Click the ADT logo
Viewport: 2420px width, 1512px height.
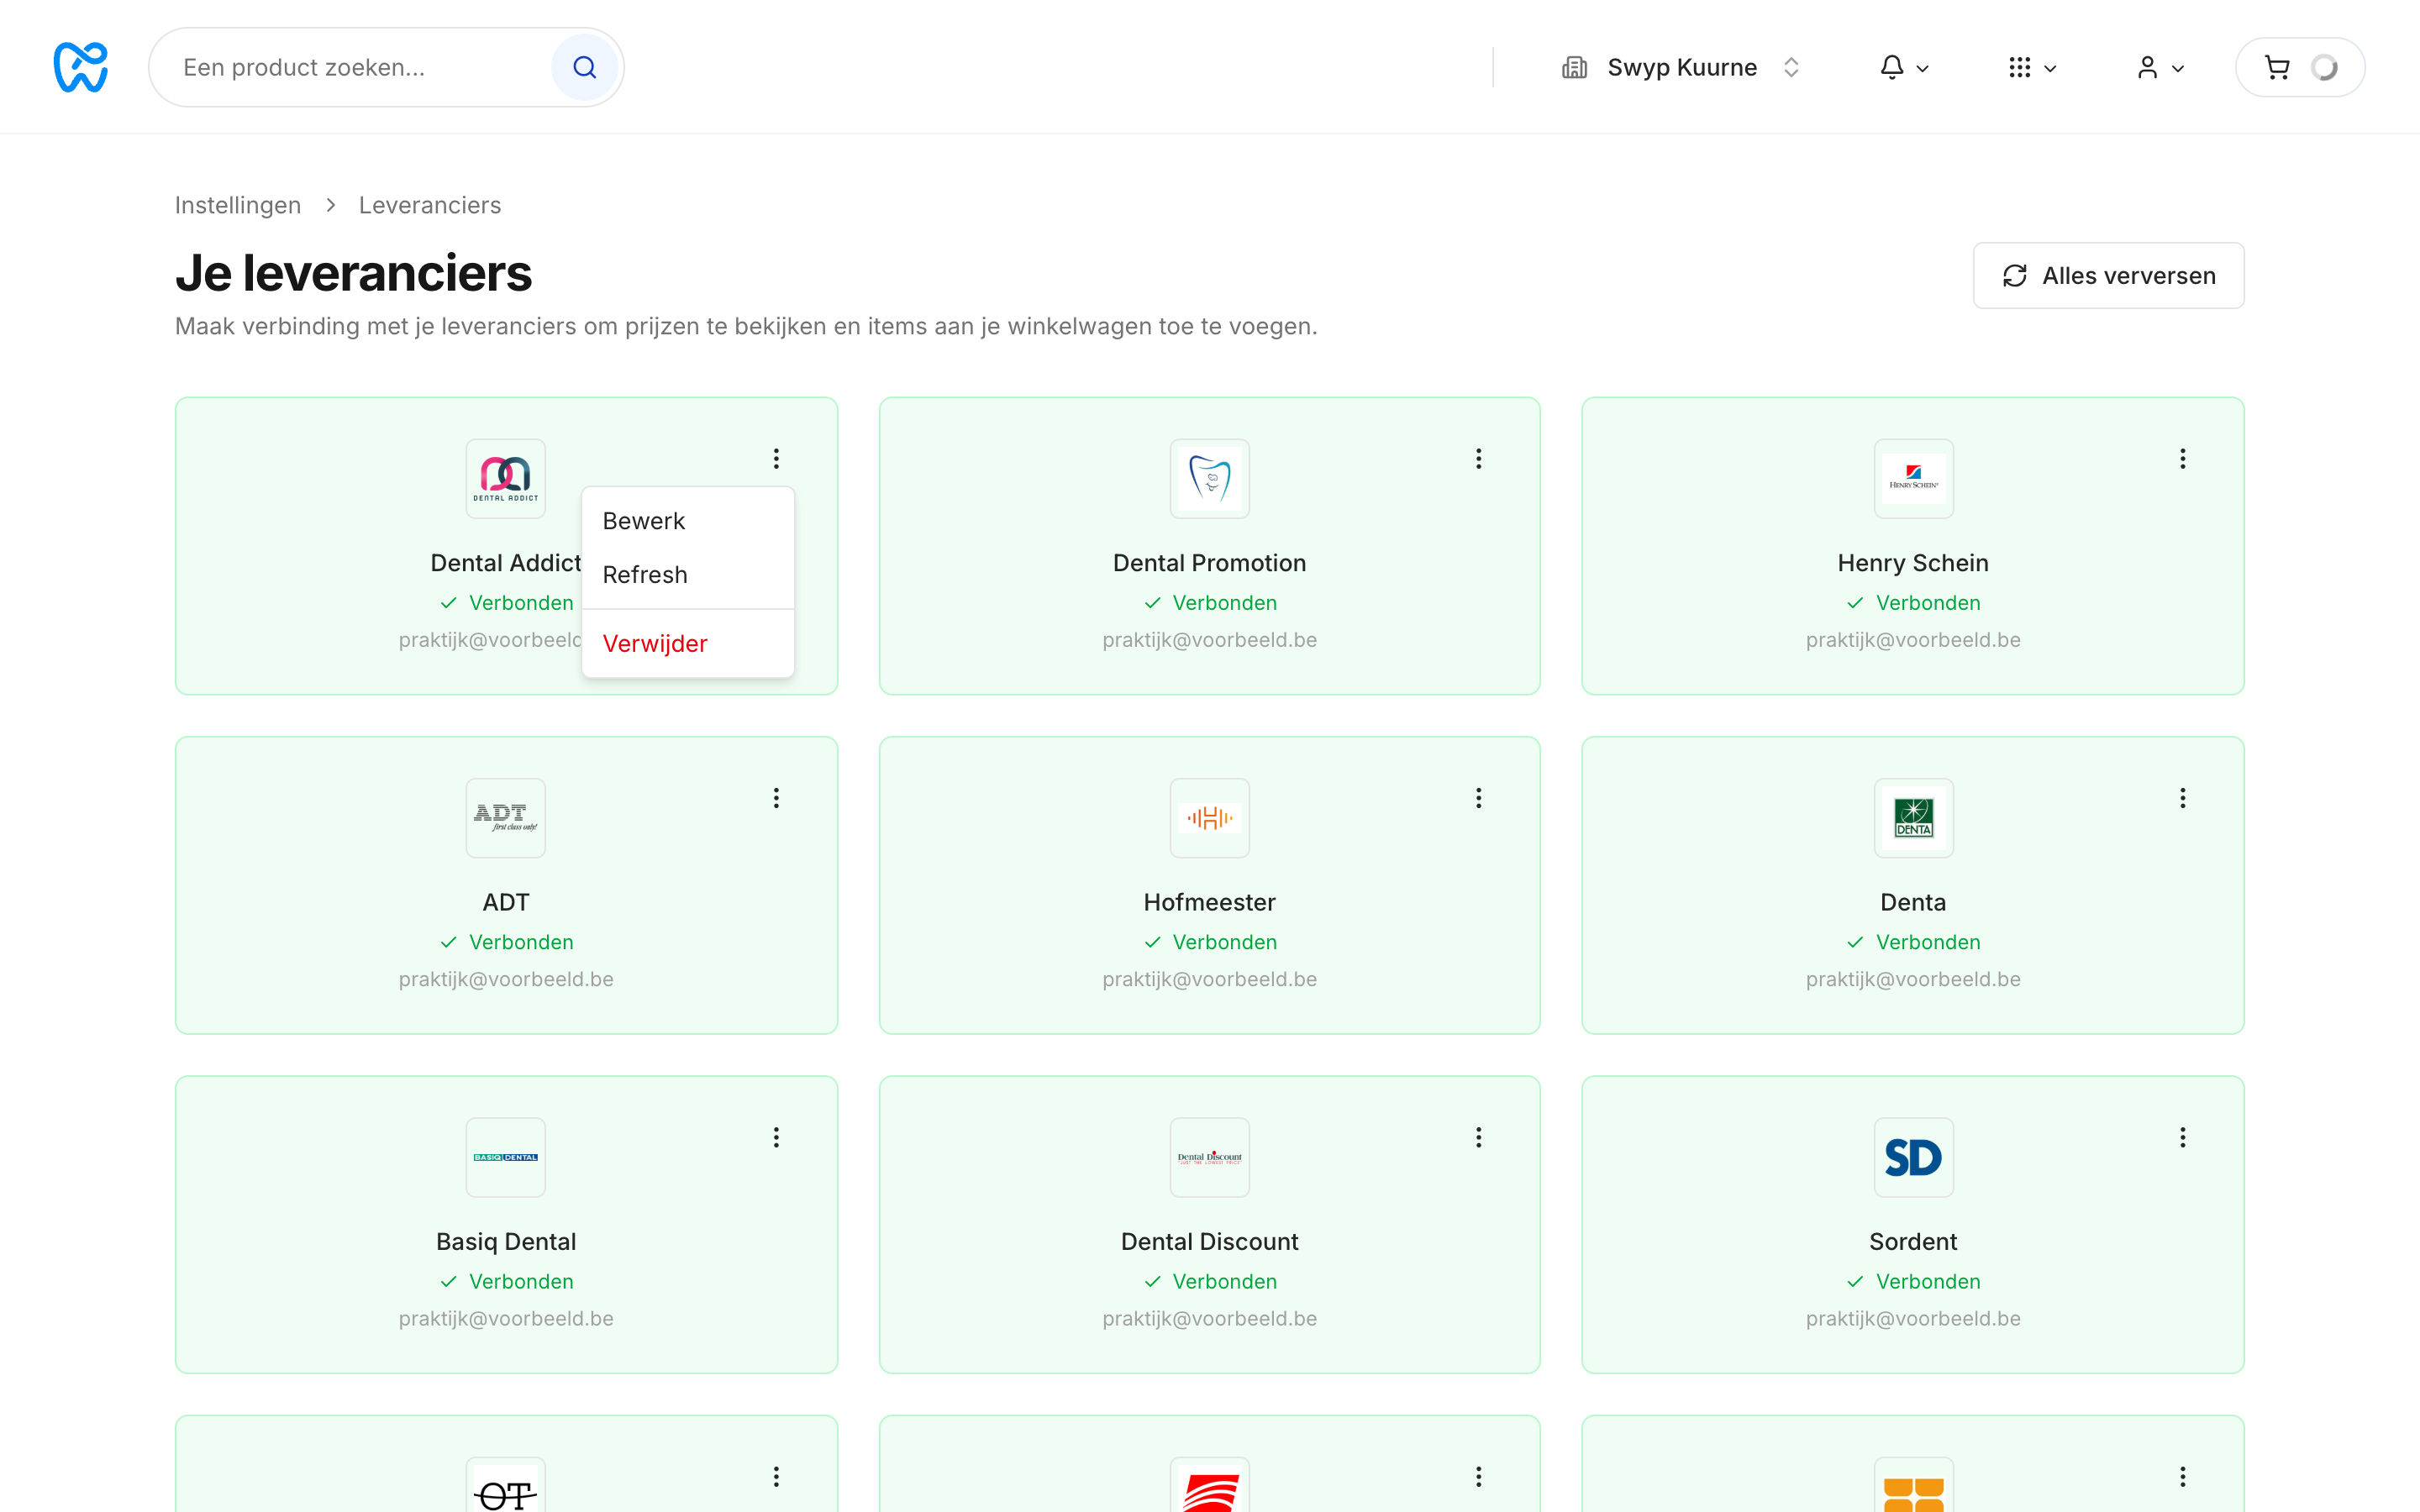click(x=506, y=818)
